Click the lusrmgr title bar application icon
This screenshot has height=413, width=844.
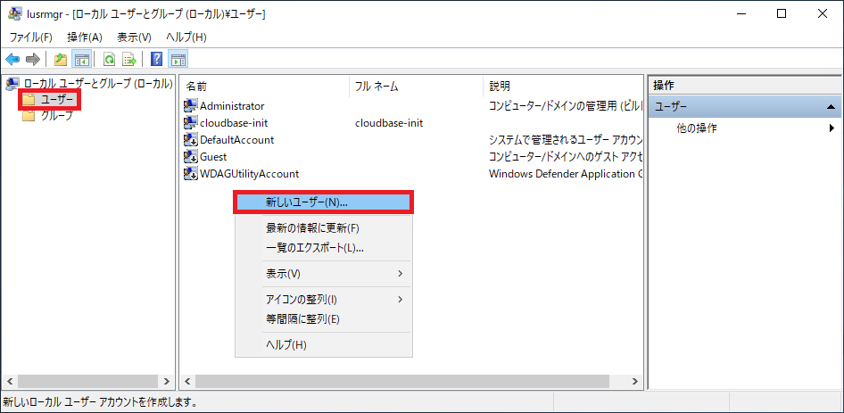coord(14,14)
